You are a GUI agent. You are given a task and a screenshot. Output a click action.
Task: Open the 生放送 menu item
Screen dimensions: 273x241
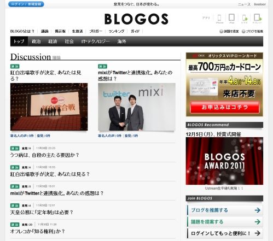click(77, 31)
